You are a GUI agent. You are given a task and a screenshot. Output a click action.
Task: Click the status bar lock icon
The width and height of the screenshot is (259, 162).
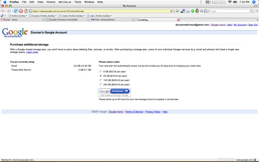(x=255, y=160)
